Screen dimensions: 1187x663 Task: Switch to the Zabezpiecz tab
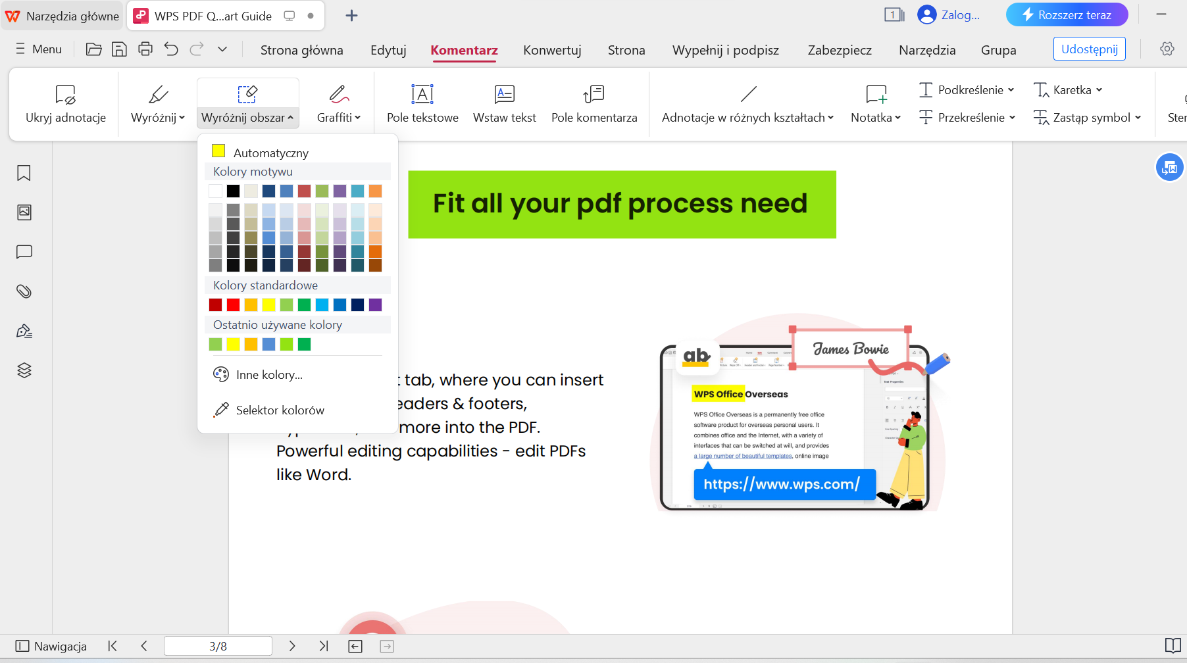[x=840, y=50]
